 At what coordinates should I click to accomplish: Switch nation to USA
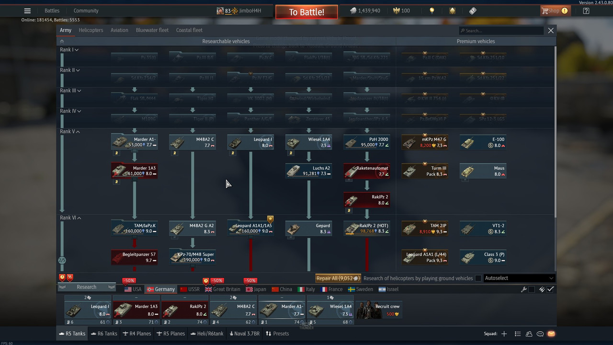point(133,289)
